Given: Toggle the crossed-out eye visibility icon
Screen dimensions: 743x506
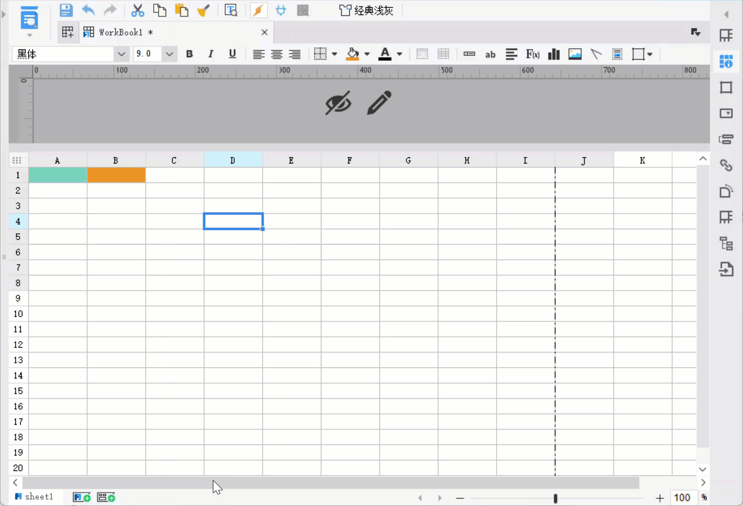Looking at the screenshot, I should (338, 103).
